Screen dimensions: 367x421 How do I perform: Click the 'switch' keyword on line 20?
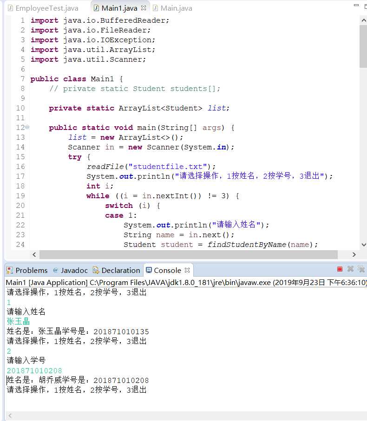(119, 206)
